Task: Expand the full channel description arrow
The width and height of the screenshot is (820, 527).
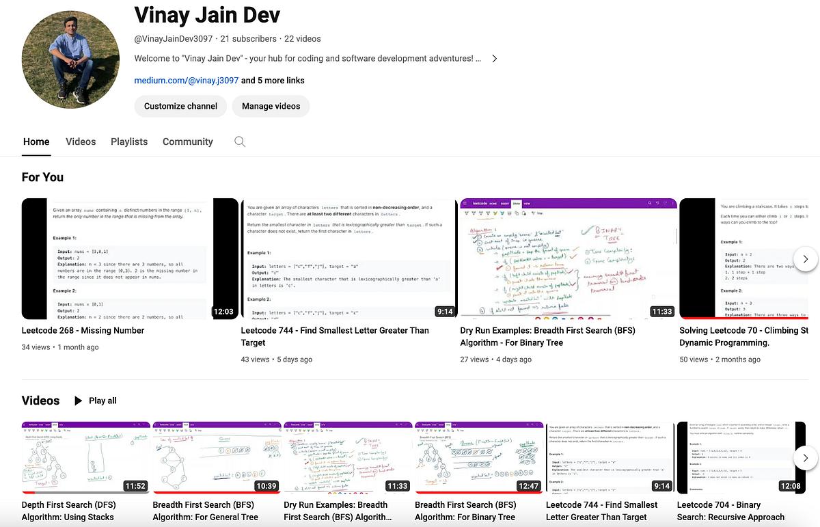Action: point(494,58)
